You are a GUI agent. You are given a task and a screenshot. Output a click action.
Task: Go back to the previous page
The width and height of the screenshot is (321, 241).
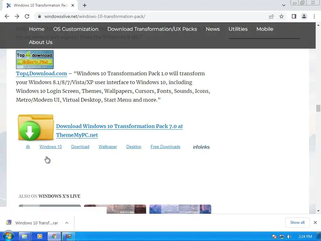[x=7, y=16]
